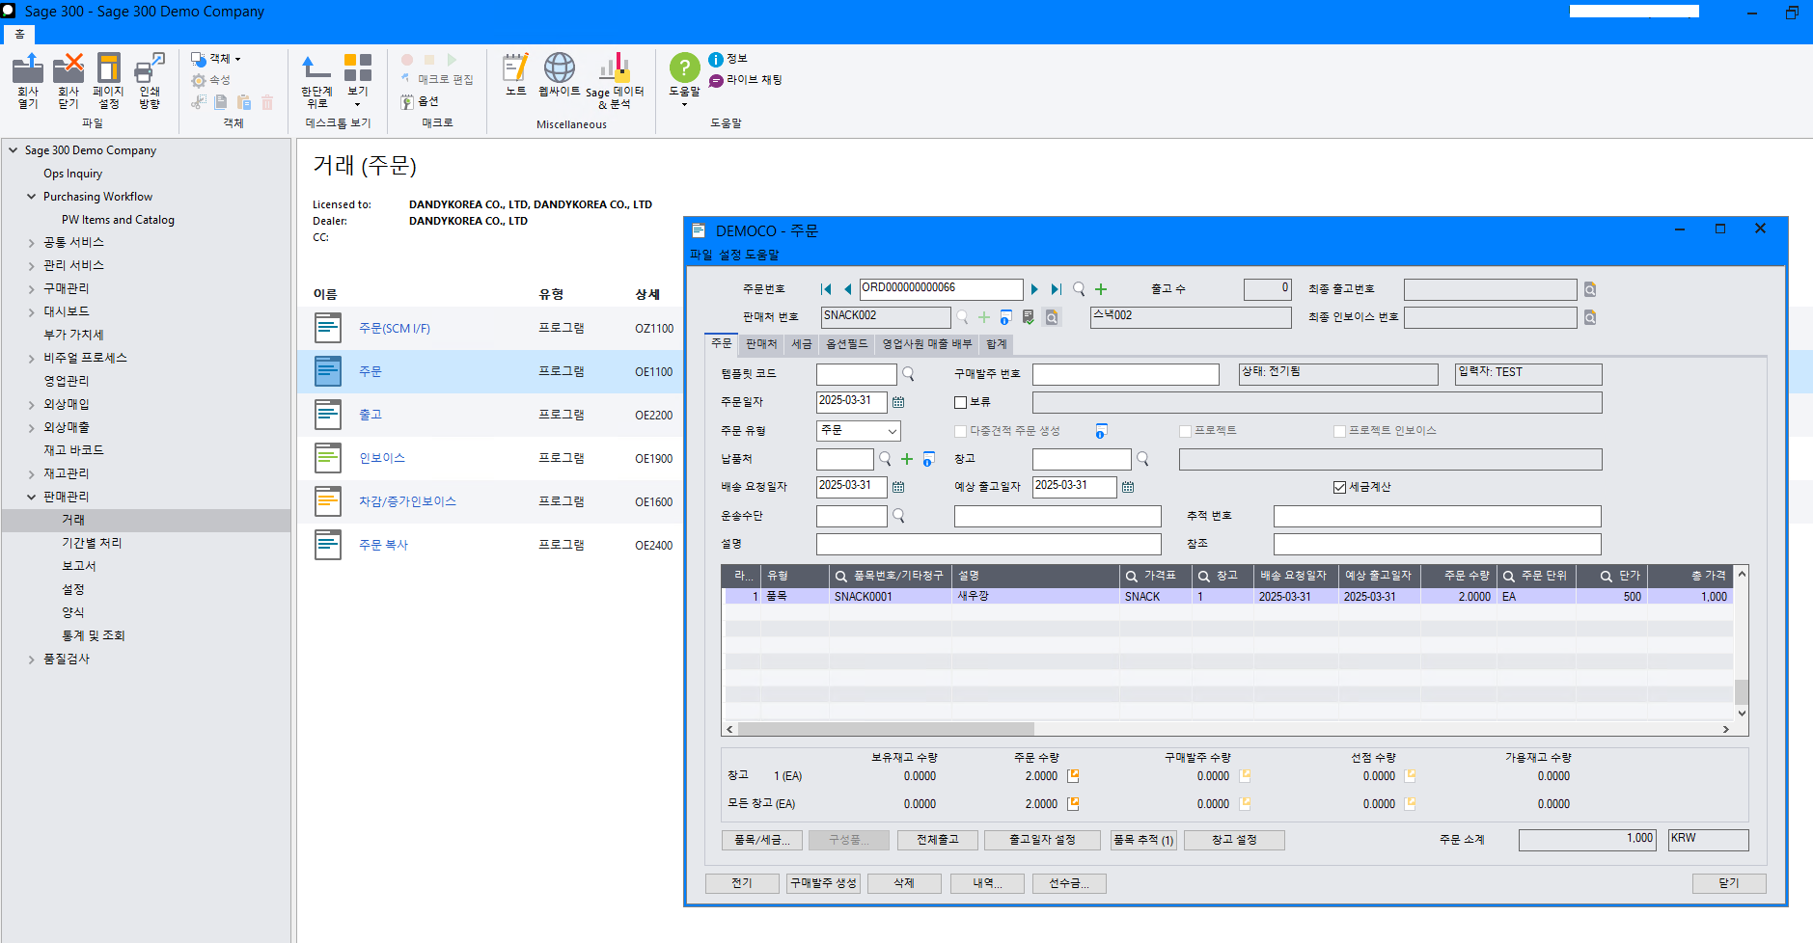Go to next order number
This screenshot has height=943, width=1813.
click(x=1034, y=289)
